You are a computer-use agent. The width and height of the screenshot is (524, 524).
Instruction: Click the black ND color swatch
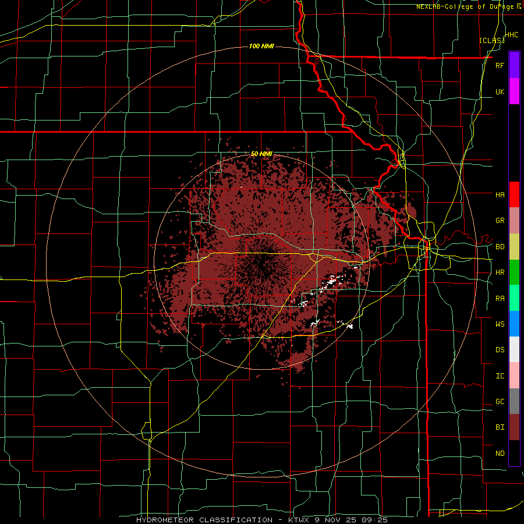[514, 453]
